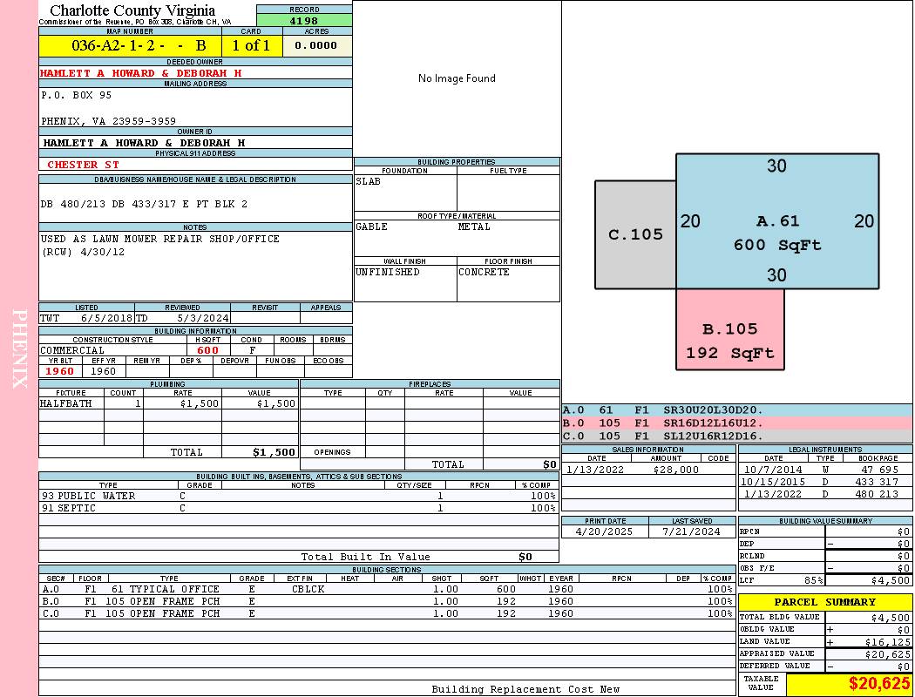This screenshot has width=915, height=697.
Task: Click the pink B.105 192 SqFt sketch section
Action: [729, 329]
